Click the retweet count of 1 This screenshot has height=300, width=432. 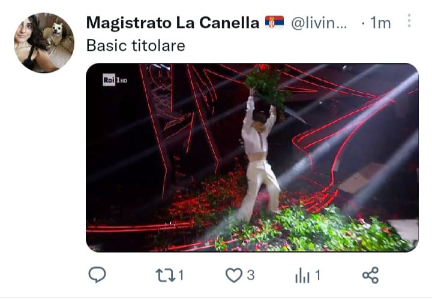[181, 275]
